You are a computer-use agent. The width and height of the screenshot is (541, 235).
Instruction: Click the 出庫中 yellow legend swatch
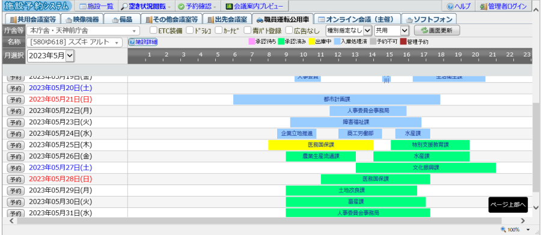coord(311,42)
